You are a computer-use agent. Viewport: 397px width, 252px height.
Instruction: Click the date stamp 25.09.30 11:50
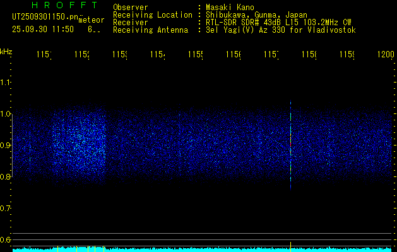point(43,29)
